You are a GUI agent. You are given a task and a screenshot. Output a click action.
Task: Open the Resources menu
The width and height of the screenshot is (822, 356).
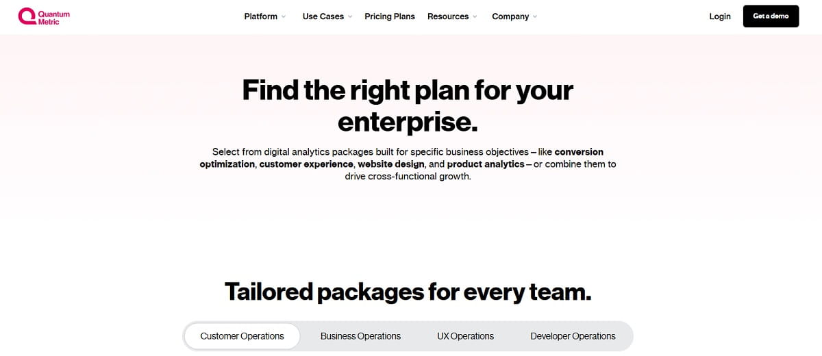(x=448, y=16)
